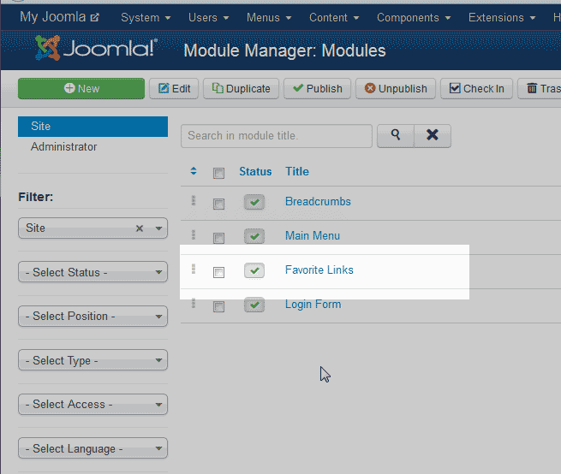Open the Components menu
The width and height of the screenshot is (561, 474).
[414, 17]
